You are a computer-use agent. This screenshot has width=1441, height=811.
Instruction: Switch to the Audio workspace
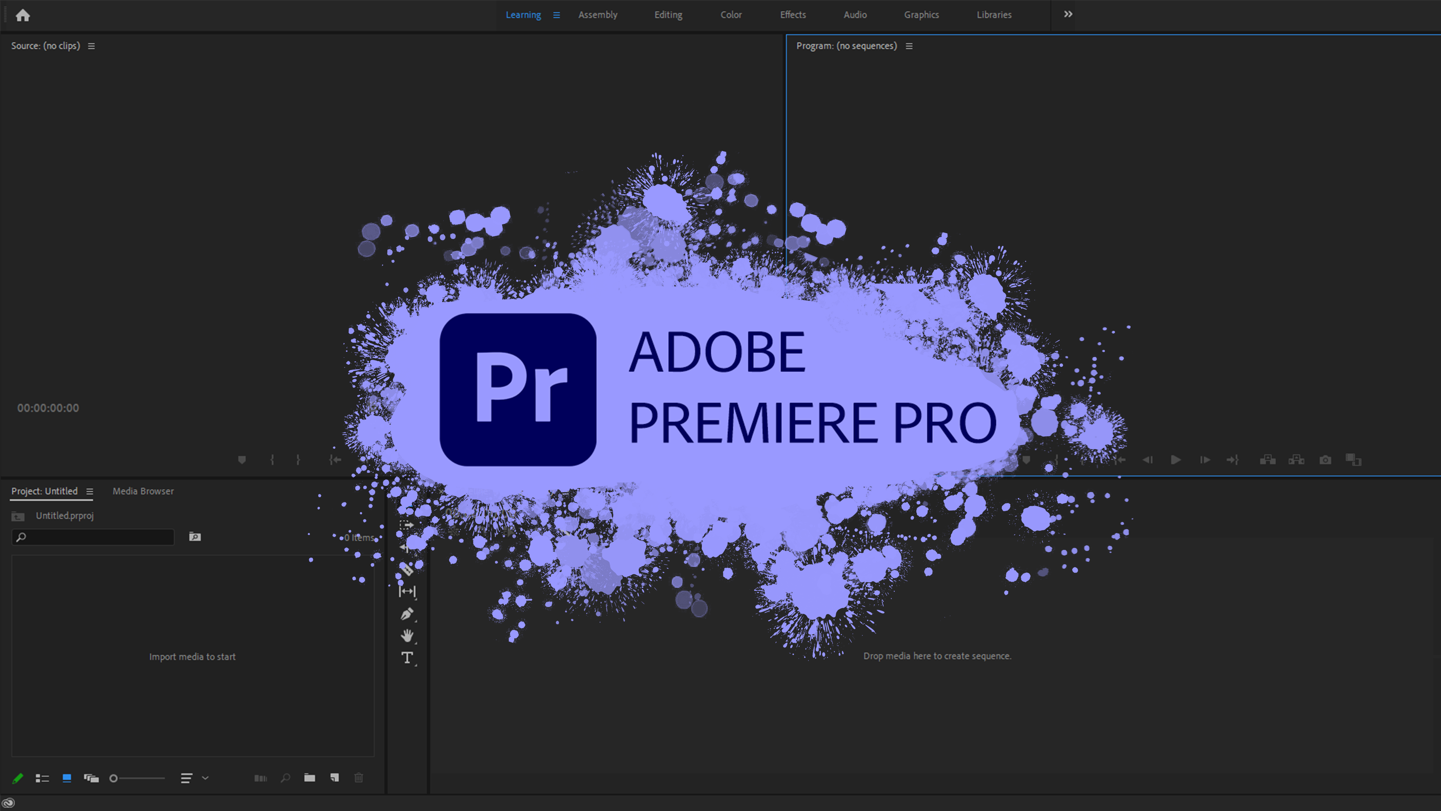tap(855, 15)
